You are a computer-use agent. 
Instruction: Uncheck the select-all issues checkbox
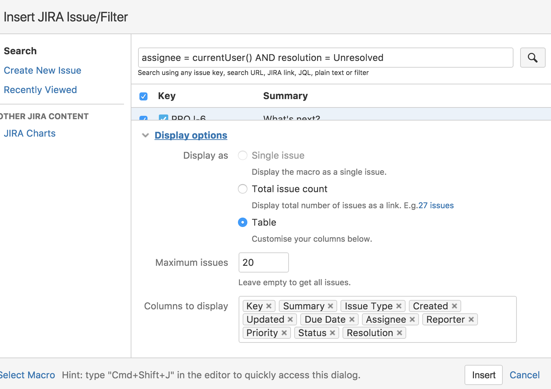click(x=143, y=96)
